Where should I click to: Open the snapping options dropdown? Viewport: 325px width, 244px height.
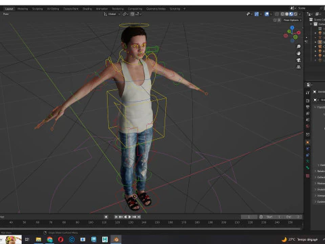[x=139, y=14]
